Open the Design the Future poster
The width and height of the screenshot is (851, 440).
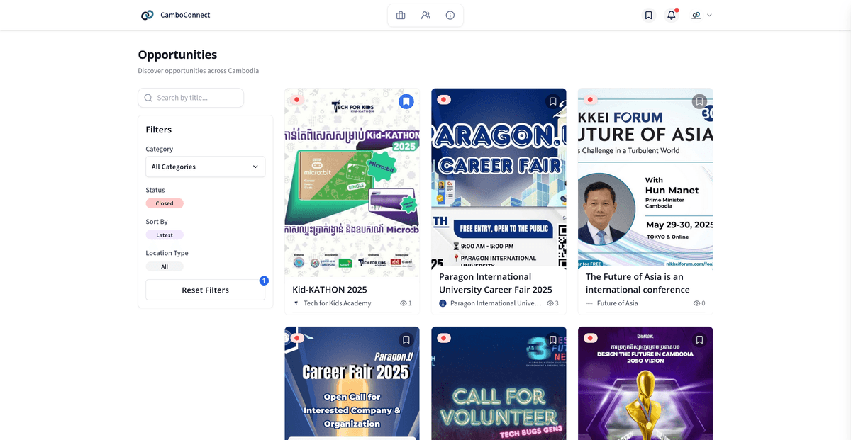point(645,383)
